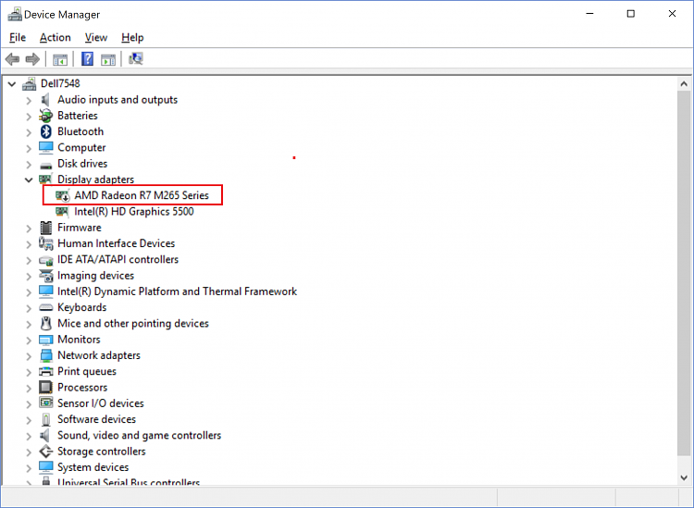
Task: Select Sensor I/O devices label
Action: [x=101, y=403]
